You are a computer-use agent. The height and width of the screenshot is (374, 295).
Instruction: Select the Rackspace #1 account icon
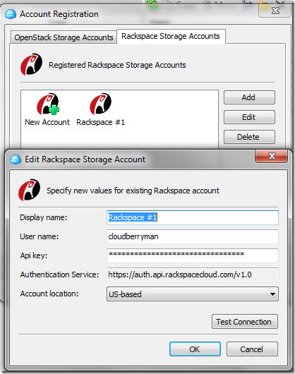100,104
